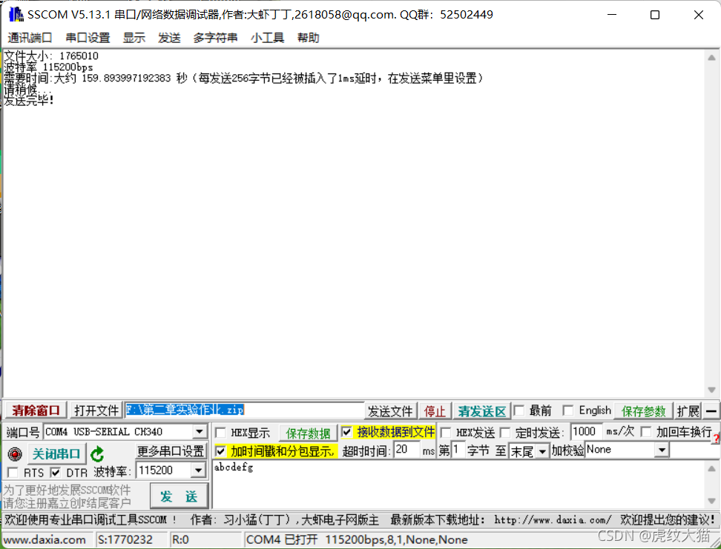Image resolution: width=721 pixels, height=549 pixels.
Task: Open the 多字符串 menu
Action: [x=215, y=38]
